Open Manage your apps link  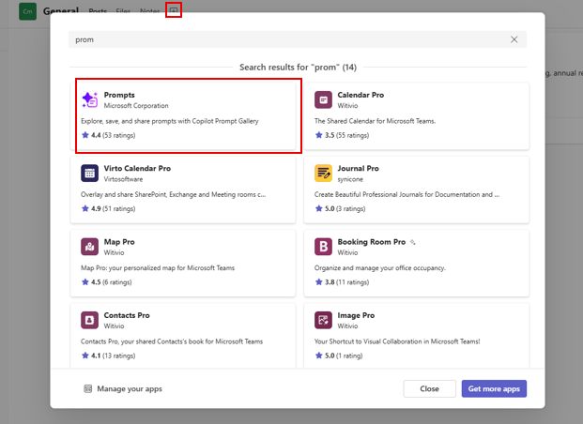coord(130,388)
